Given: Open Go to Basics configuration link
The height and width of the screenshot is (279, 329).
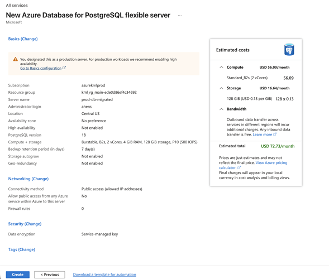Looking at the screenshot, I should click(41, 68).
